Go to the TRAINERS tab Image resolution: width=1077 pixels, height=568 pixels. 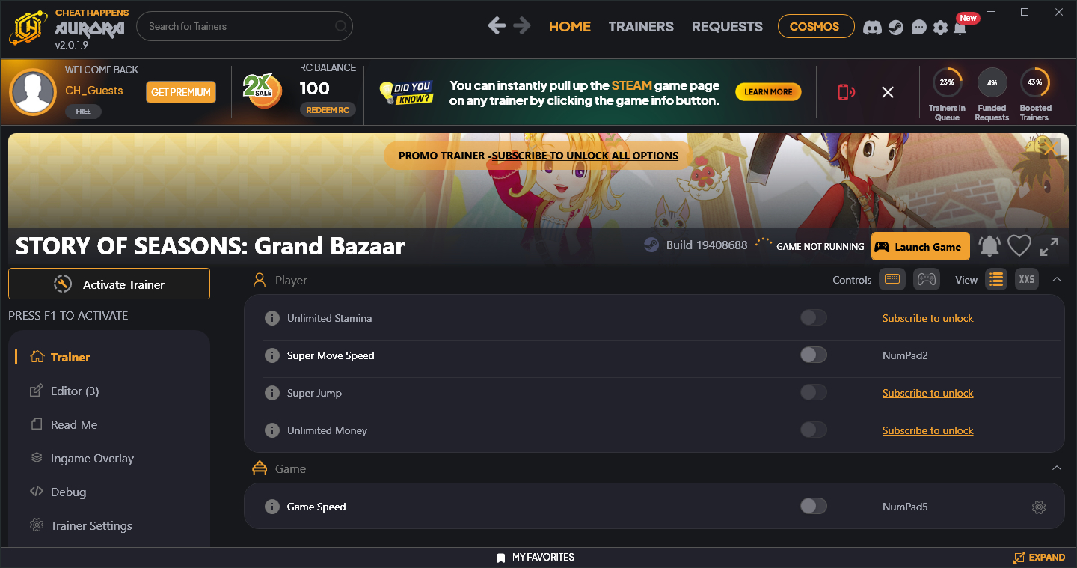(641, 26)
